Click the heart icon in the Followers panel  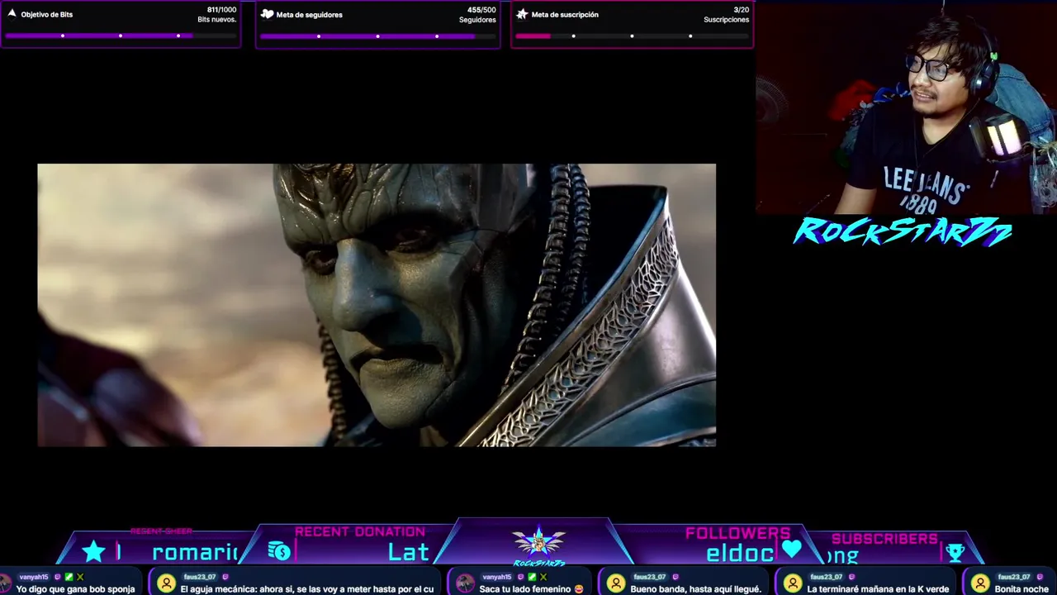tap(791, 550)
